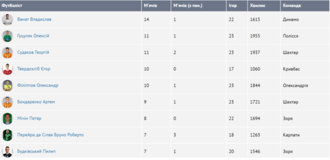
Task: Click Гуцуляк Олексій avatar in green kit
Action: (x=7, y=36)
